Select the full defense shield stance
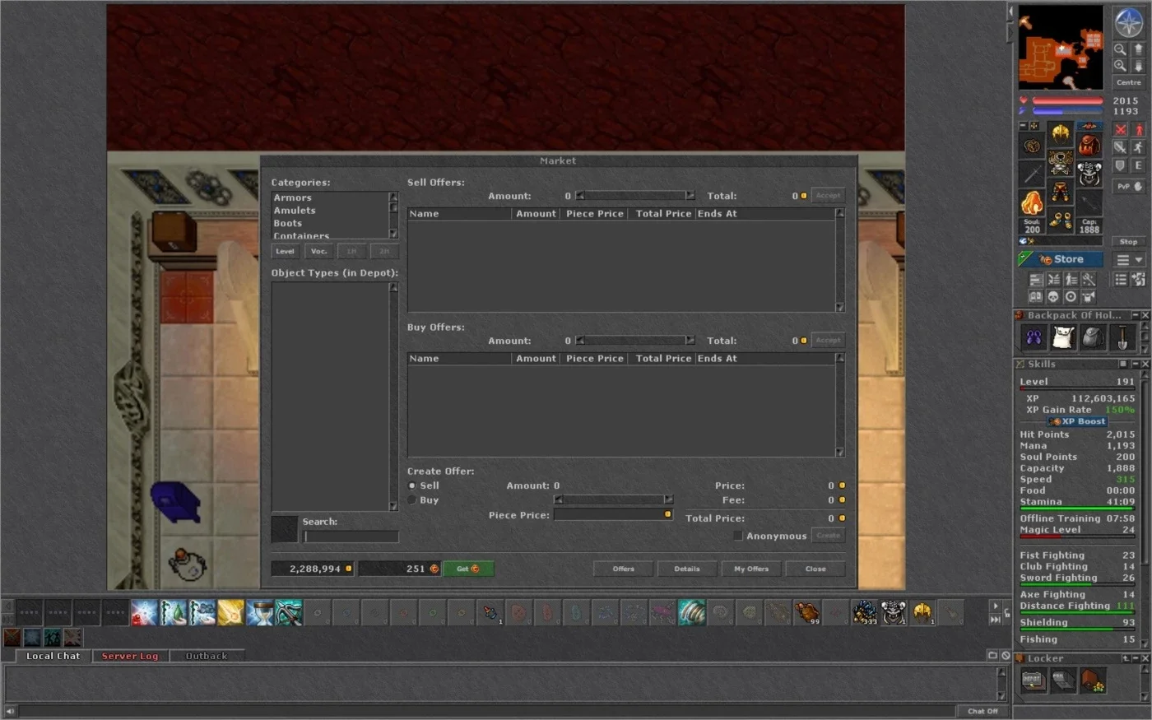Viewport: 1152px width, 720px height. (1120, 166)
